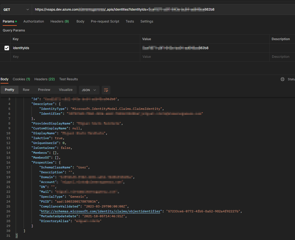295x240 pixels.
Task: View the Pre-request Script tab
Action: (105, 21)
